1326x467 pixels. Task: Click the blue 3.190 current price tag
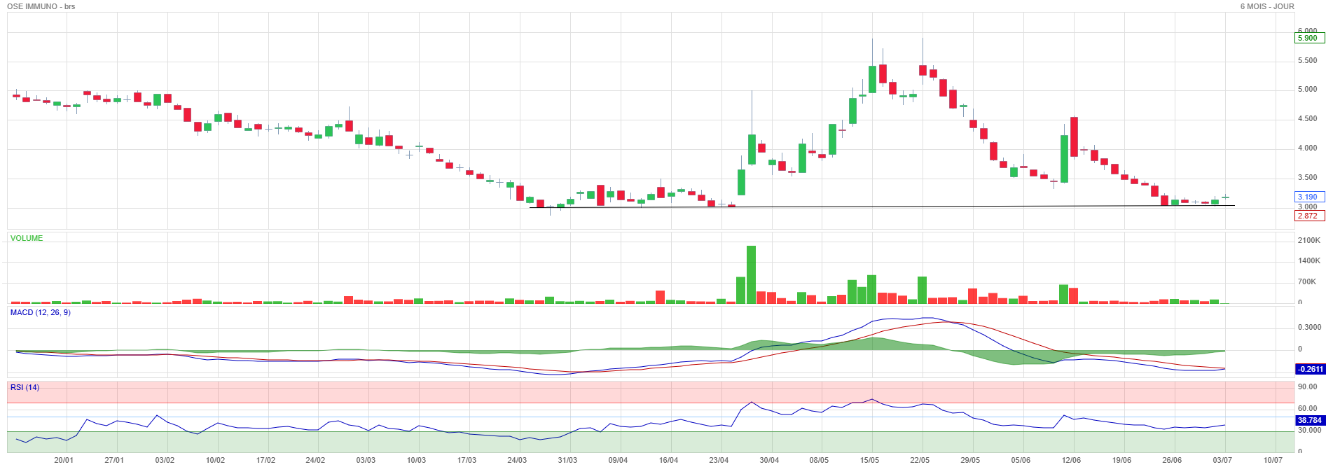1309,197
